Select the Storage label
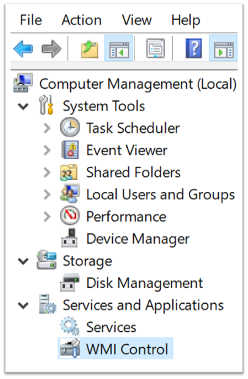248x379 pixels. (87, 262)
